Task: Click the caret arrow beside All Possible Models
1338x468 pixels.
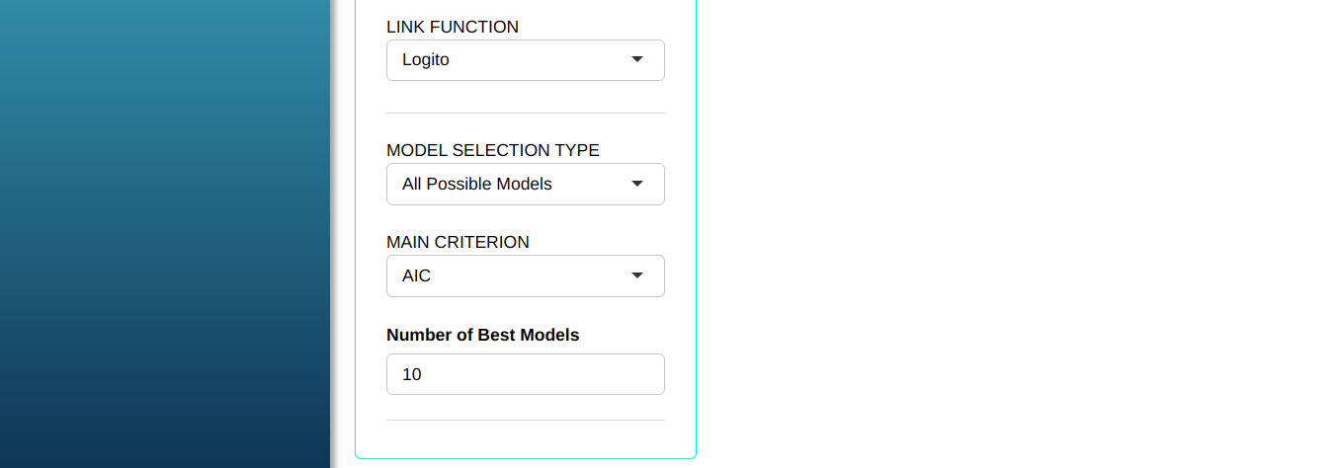Action: (x=637, y=184)
